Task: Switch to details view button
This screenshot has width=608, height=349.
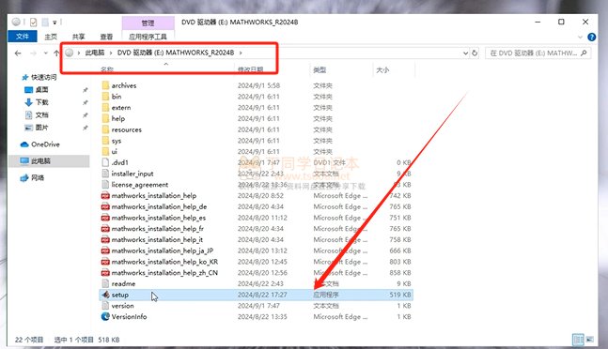Action: 578,340
